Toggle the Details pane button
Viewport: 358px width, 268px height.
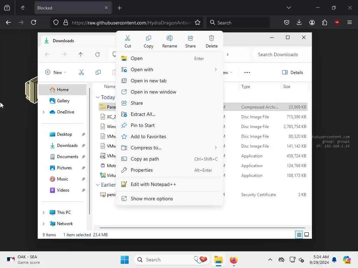point(293,73)
